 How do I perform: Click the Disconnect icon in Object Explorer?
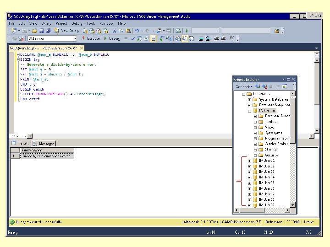[x=264, y=86]
